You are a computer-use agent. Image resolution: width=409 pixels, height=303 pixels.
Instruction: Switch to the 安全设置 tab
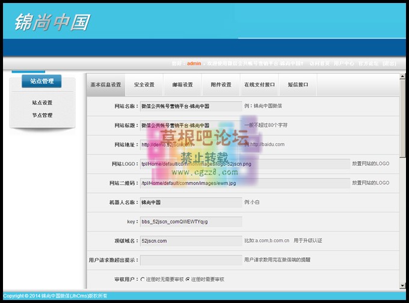tap(144, 85)
